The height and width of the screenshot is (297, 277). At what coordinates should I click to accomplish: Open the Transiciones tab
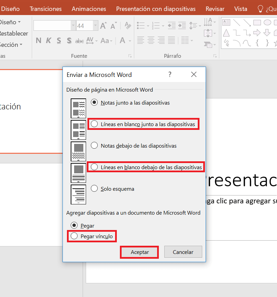46,9
